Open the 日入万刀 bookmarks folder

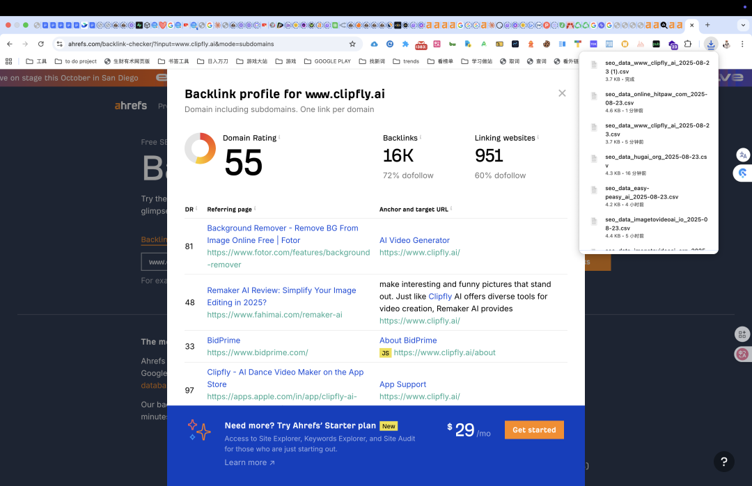tap(212, 61)
